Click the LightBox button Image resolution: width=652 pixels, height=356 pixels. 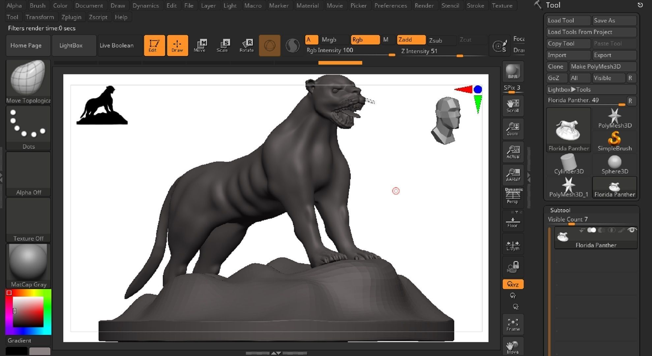(74, 45)
